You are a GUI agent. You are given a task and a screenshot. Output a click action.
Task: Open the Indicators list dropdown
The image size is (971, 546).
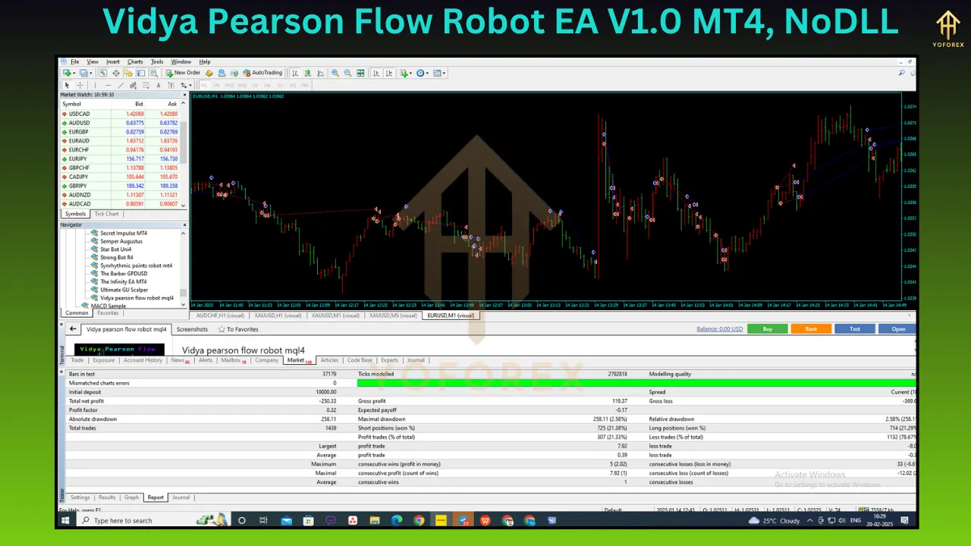click(x=405, y=73)
